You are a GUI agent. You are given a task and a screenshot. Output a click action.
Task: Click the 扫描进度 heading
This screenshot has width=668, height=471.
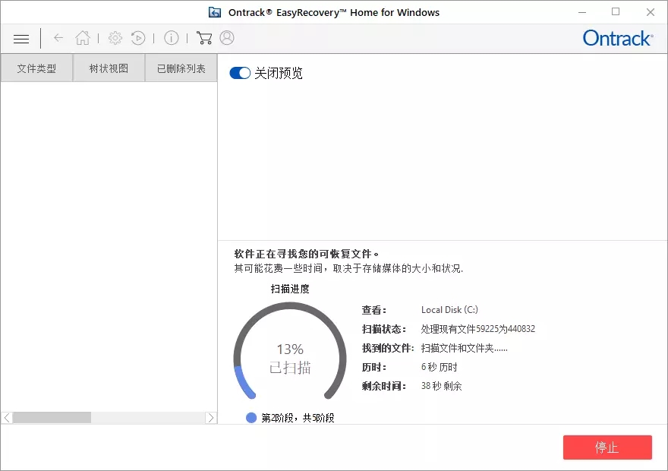(290, 289)
